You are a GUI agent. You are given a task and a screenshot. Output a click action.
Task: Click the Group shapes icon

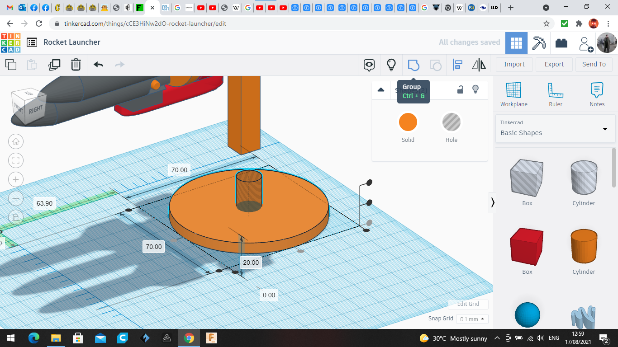(414, 65)
